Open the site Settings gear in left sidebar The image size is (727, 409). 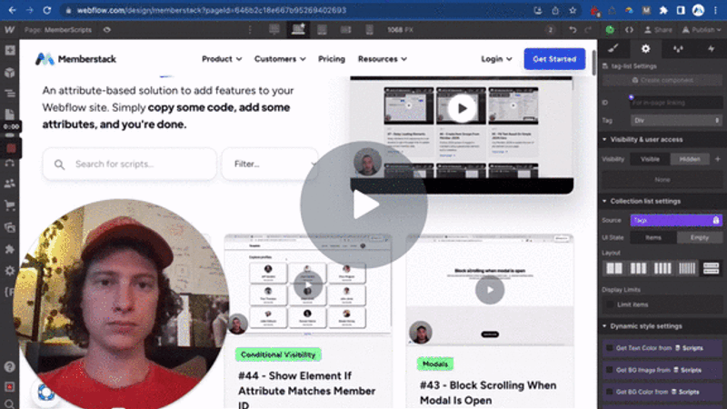(10, 271)
